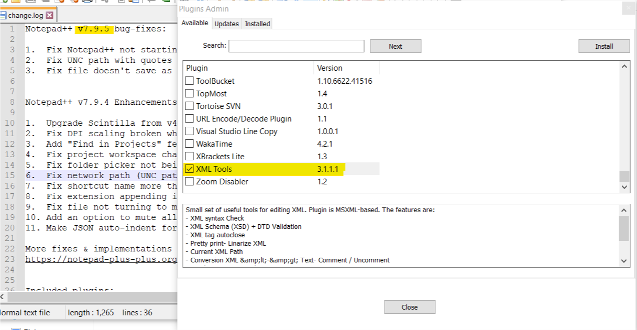Click the 'Current XML Path' description line
The height and width of the screenshot is (330, 637).
(x=214, y=252)
